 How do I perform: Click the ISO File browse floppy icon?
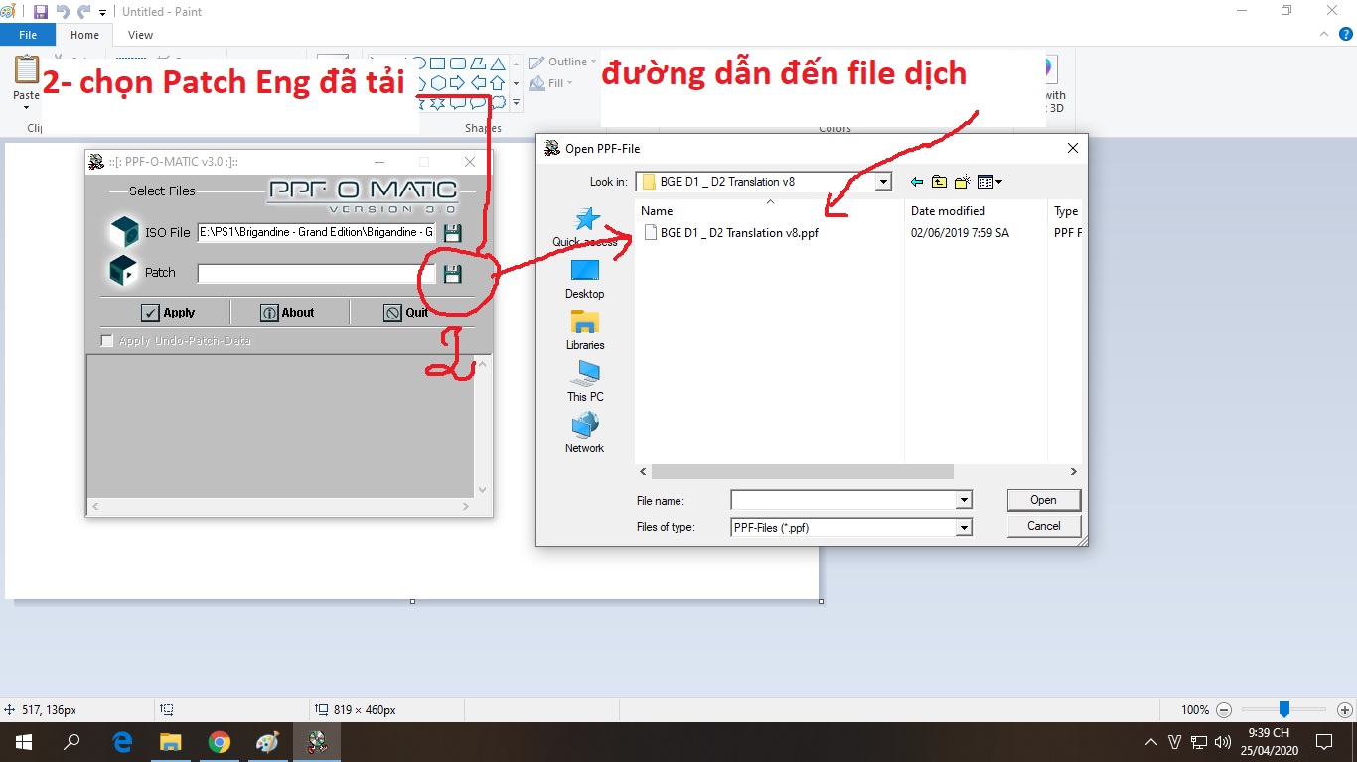452,233
